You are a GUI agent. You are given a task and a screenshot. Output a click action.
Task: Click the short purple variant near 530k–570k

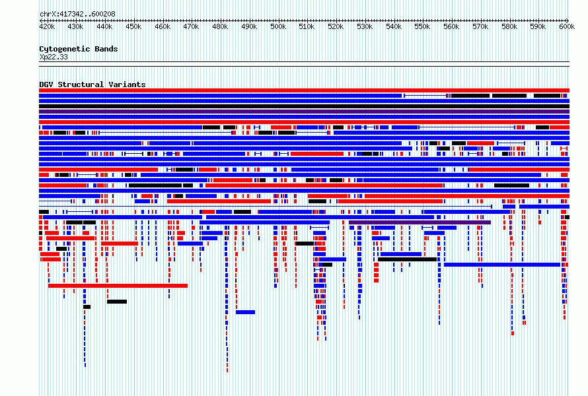[420, 222]
